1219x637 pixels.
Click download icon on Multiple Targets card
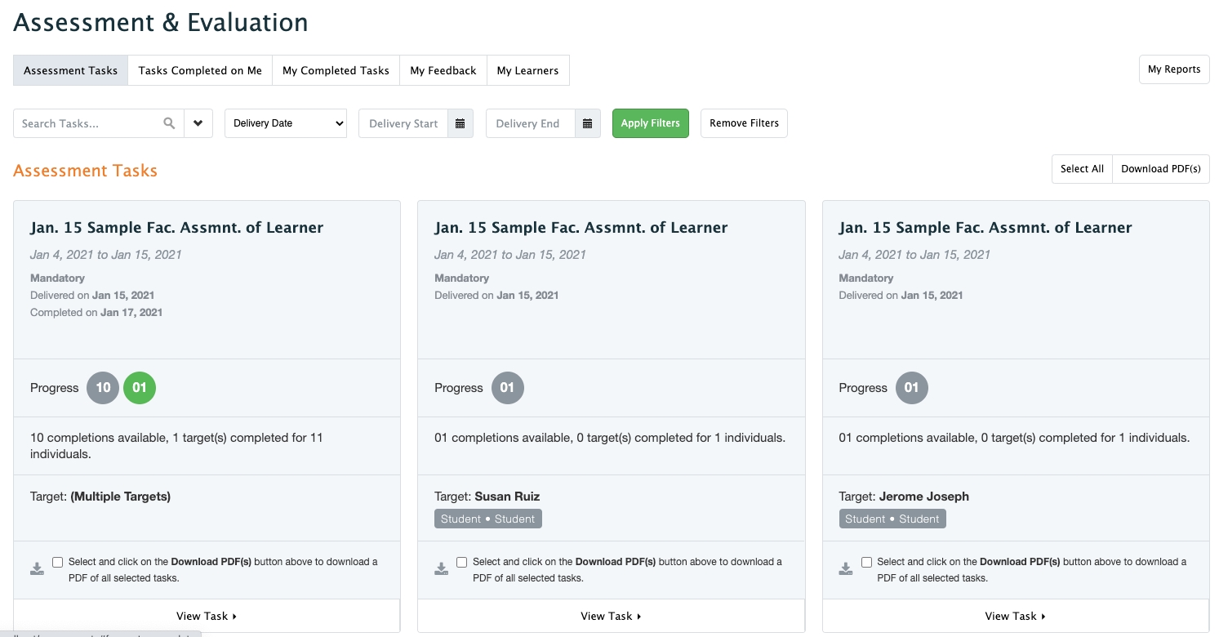(37, 568)
